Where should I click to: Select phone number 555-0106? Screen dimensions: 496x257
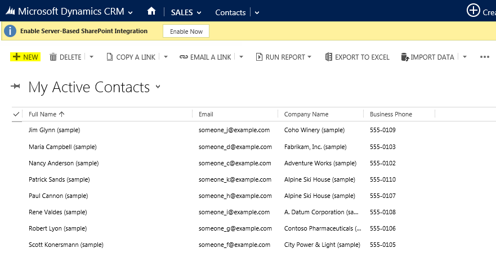coord(383,228)
